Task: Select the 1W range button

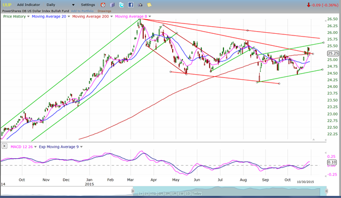Action: point(181,194)
